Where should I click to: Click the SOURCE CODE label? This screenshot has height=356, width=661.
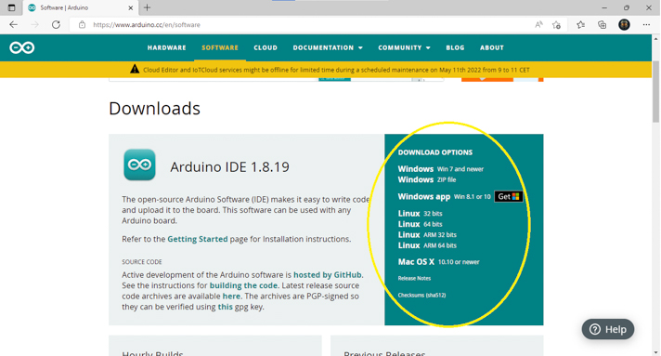(x=142, y=262)
